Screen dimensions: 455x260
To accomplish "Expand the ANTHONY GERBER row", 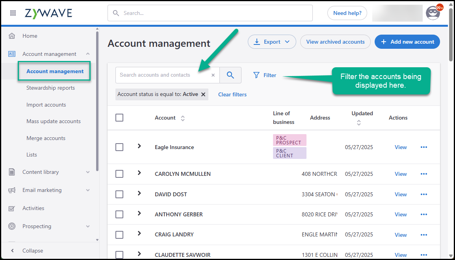I will tap(139, 213).
